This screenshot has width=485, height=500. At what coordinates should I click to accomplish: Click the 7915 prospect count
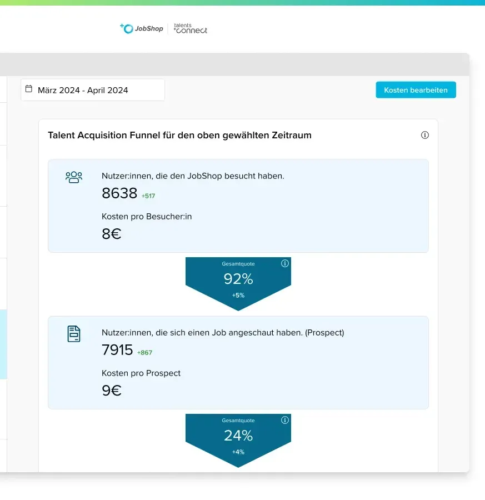point(117,350)
